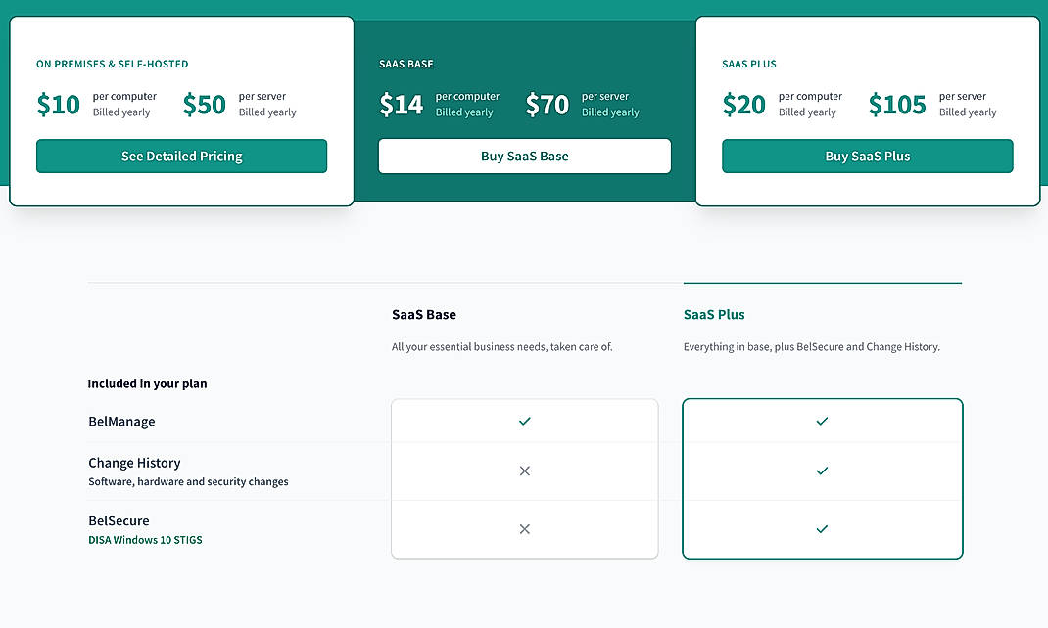Click the BelManage checkmark under SaaS Plus
The width and height of the screenshot is (1048, 628).
(822, 421)
